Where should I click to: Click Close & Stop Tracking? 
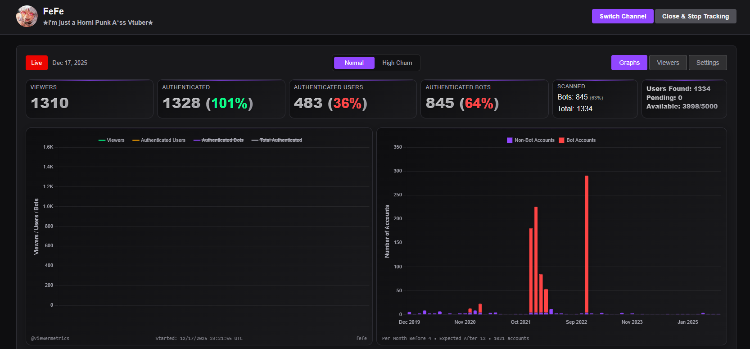[x=696, y=16]
